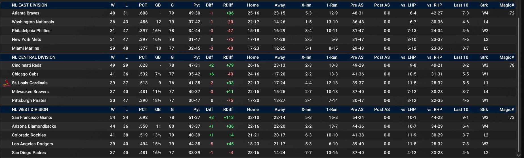The width and height of the screenshot is (524, 158).
Task: Sort NL East Division by PCT header
Action: 143,5
